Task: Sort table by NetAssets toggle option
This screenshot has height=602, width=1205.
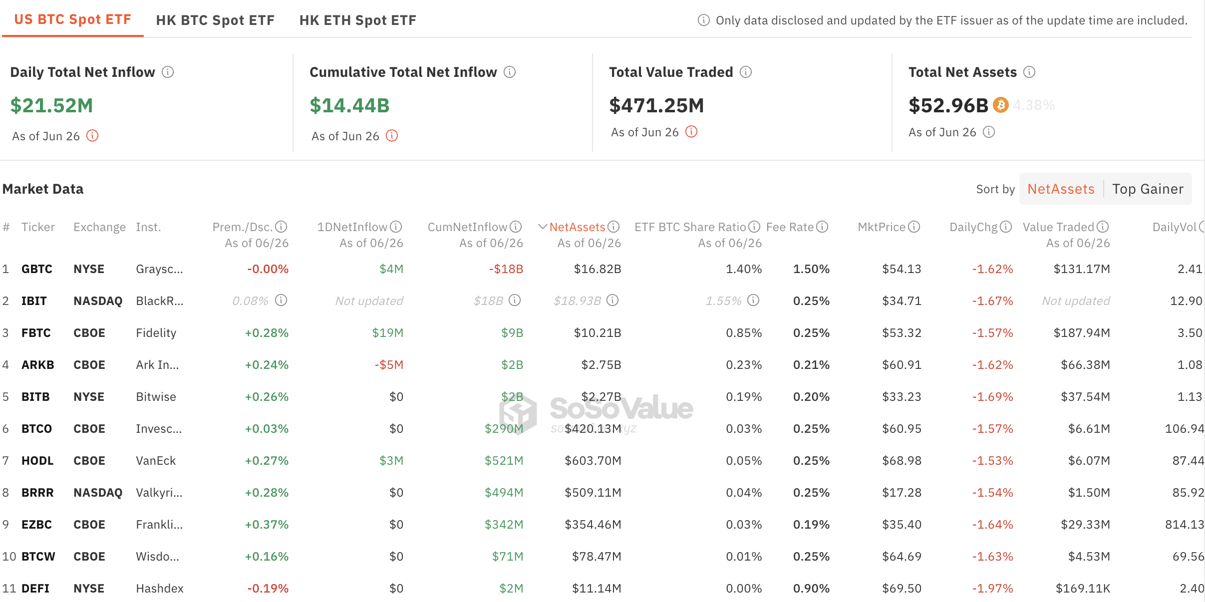Action: click(x=1061, y=189)
